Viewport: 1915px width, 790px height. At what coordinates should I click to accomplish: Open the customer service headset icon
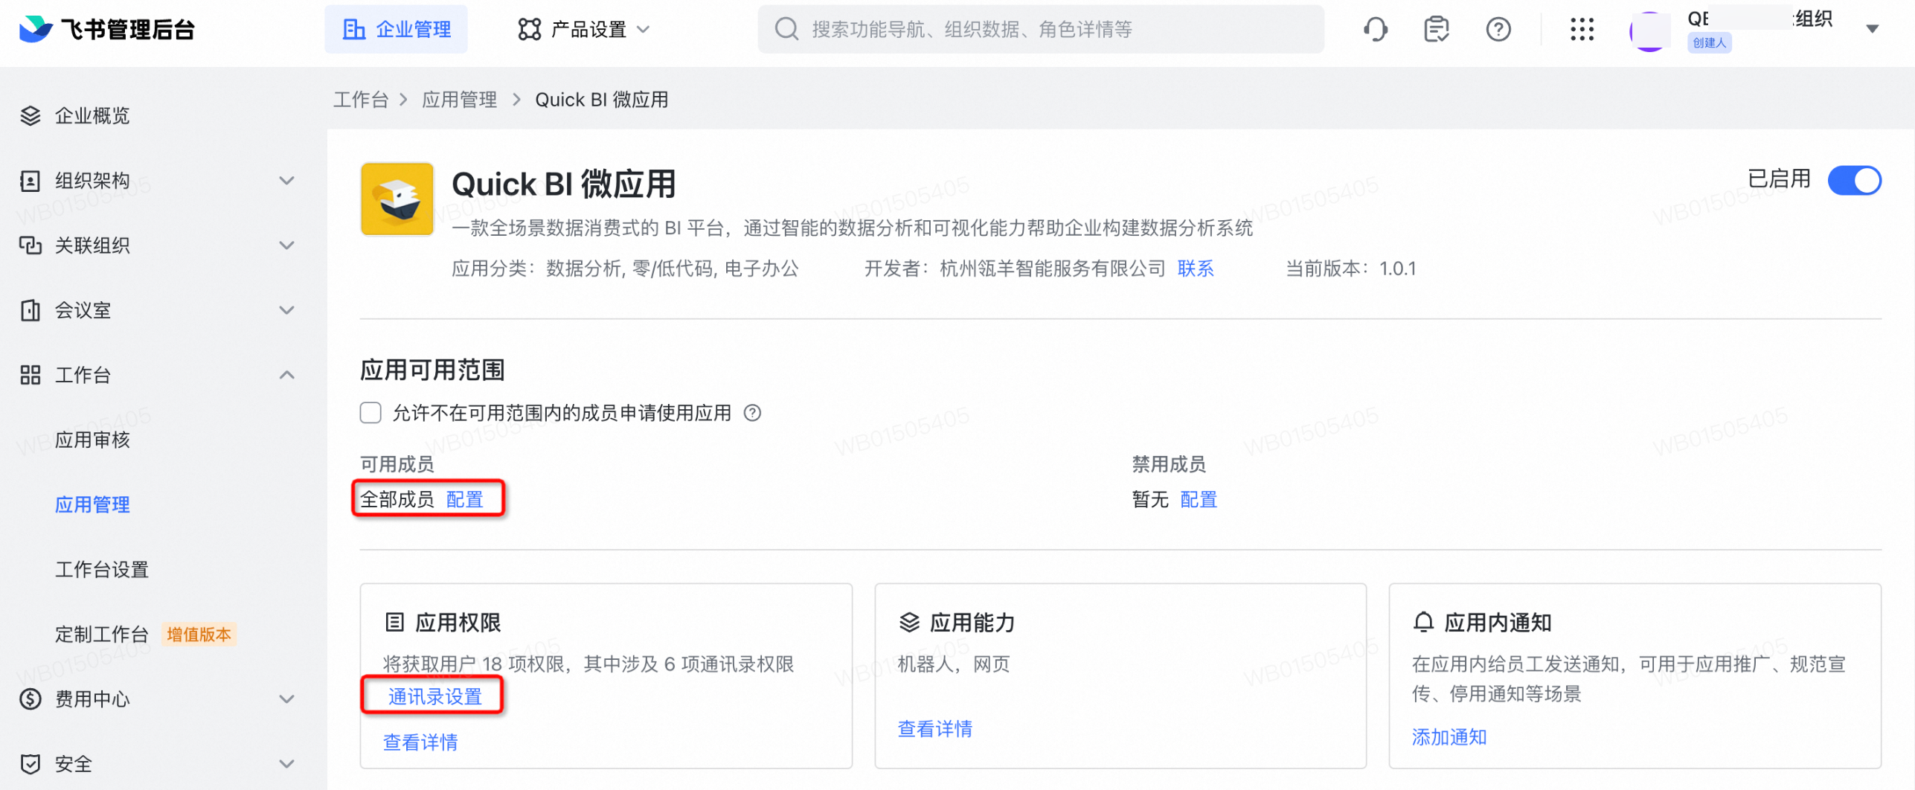(1375, 30)
